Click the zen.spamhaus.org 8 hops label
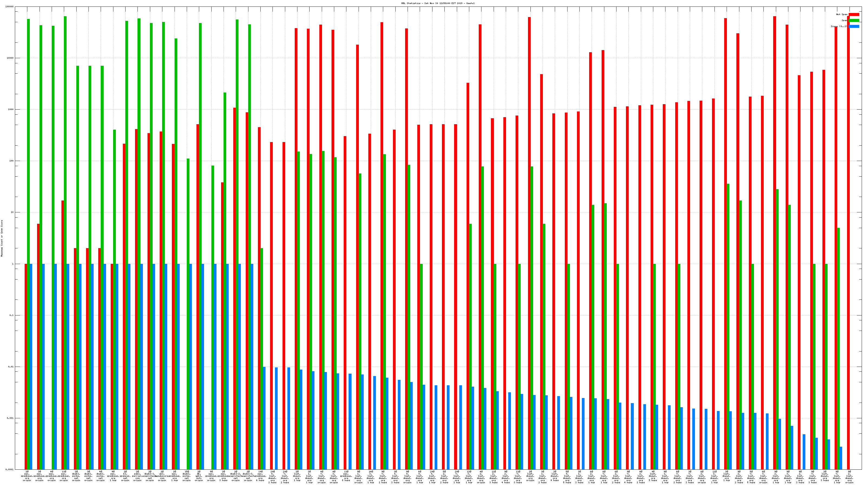Viewport: 866px width, 487px height. tap(346, 476)
